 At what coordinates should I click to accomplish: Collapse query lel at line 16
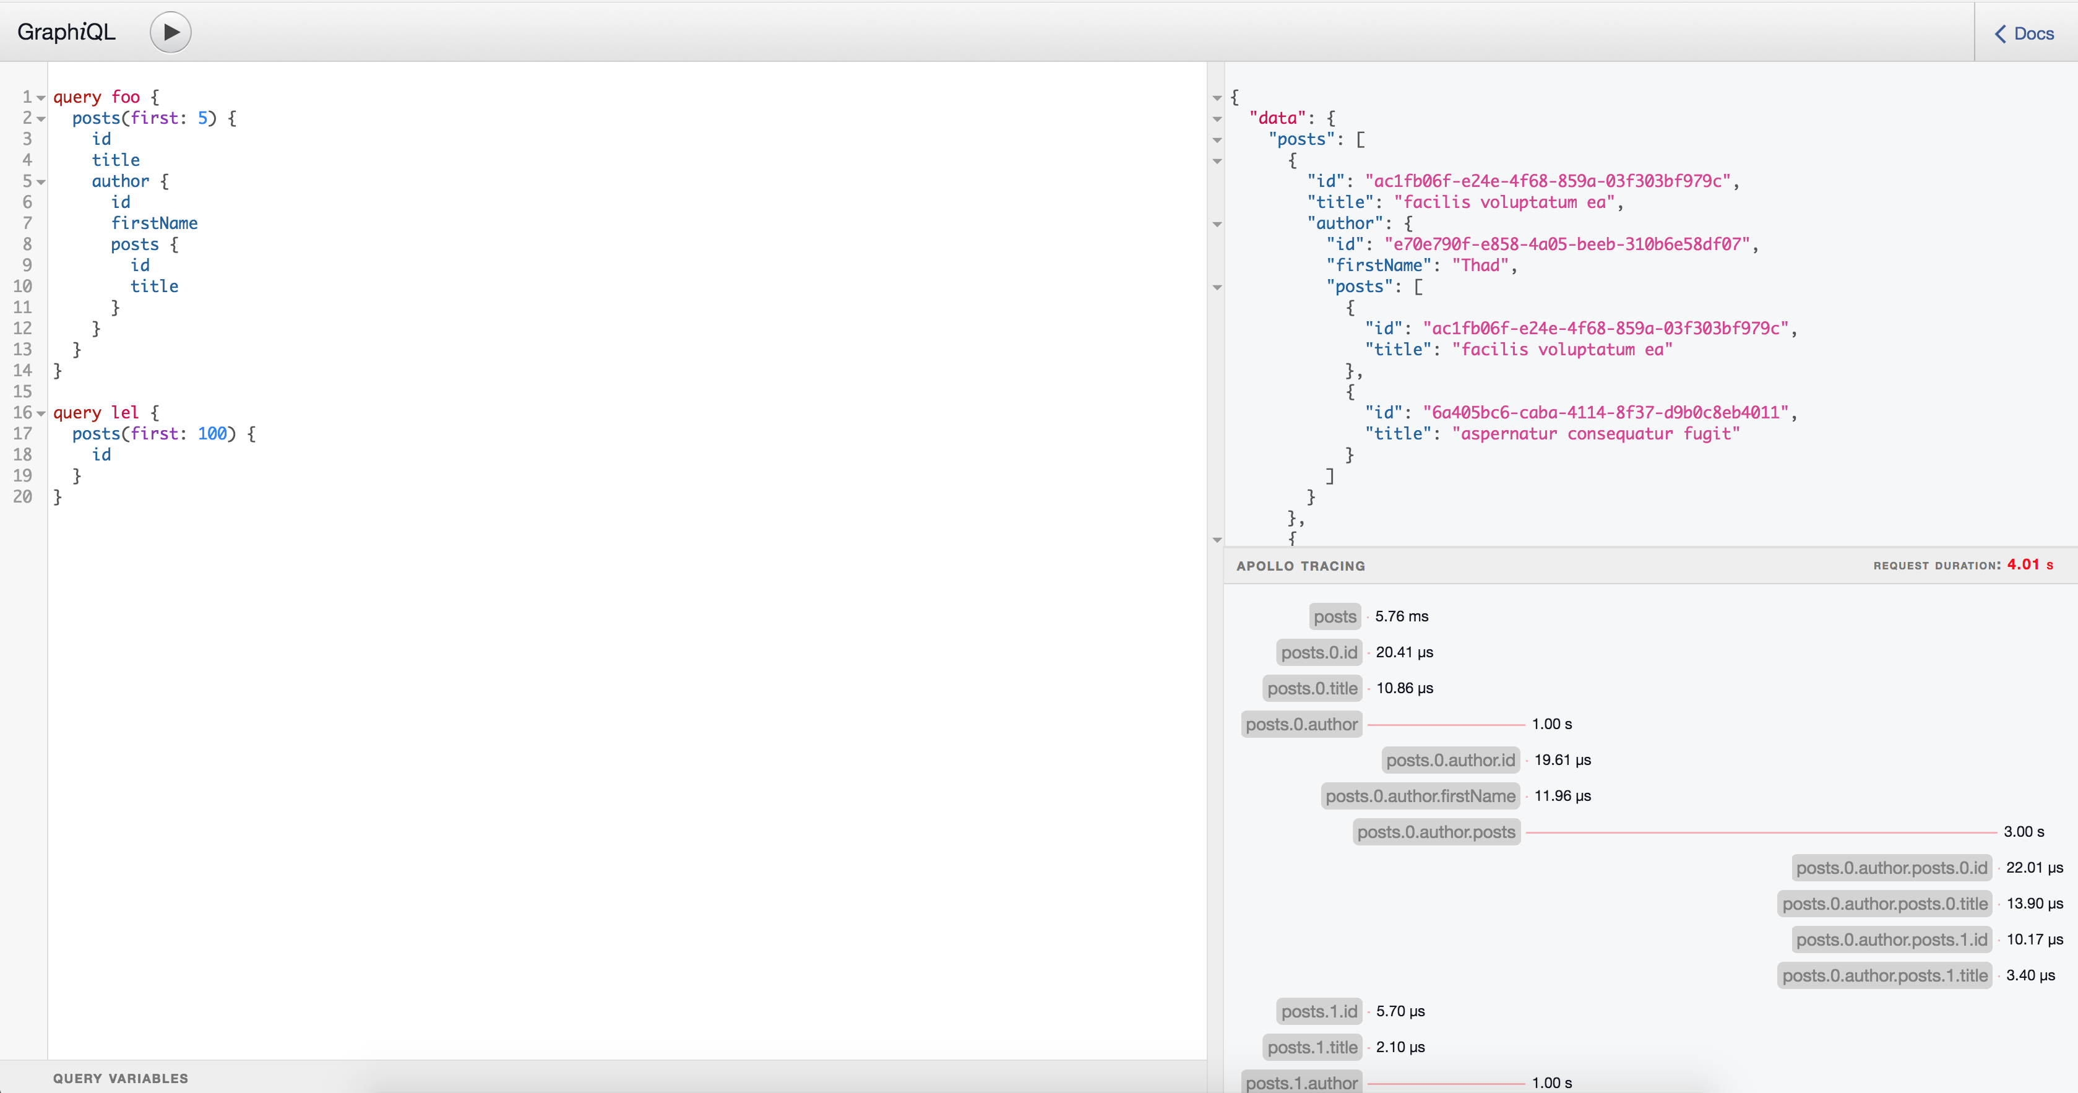click(41, 413)
